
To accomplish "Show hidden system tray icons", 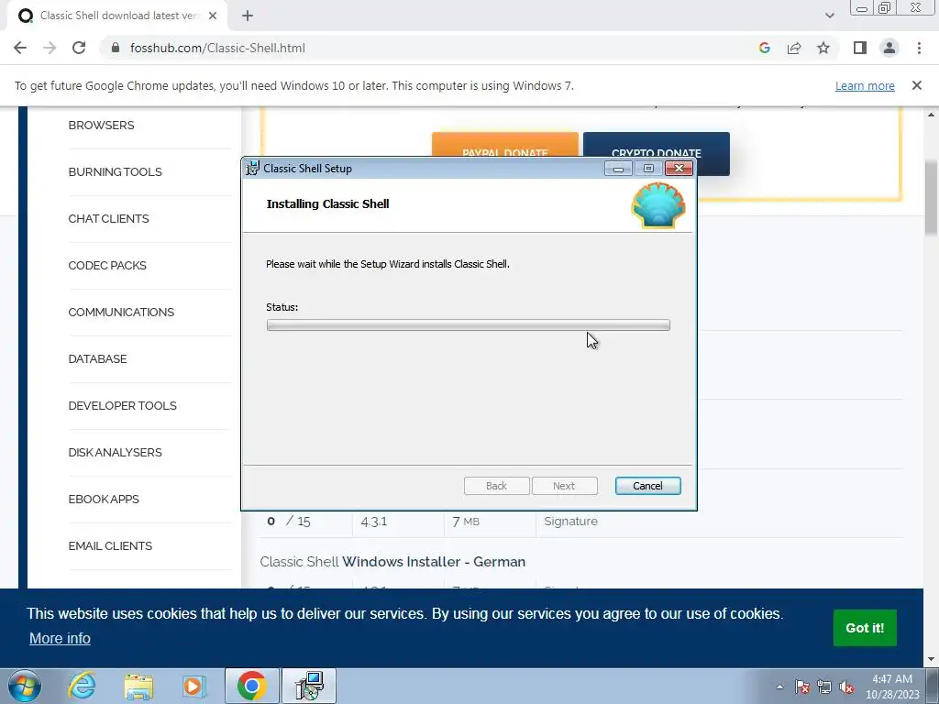I will point(779,687).
